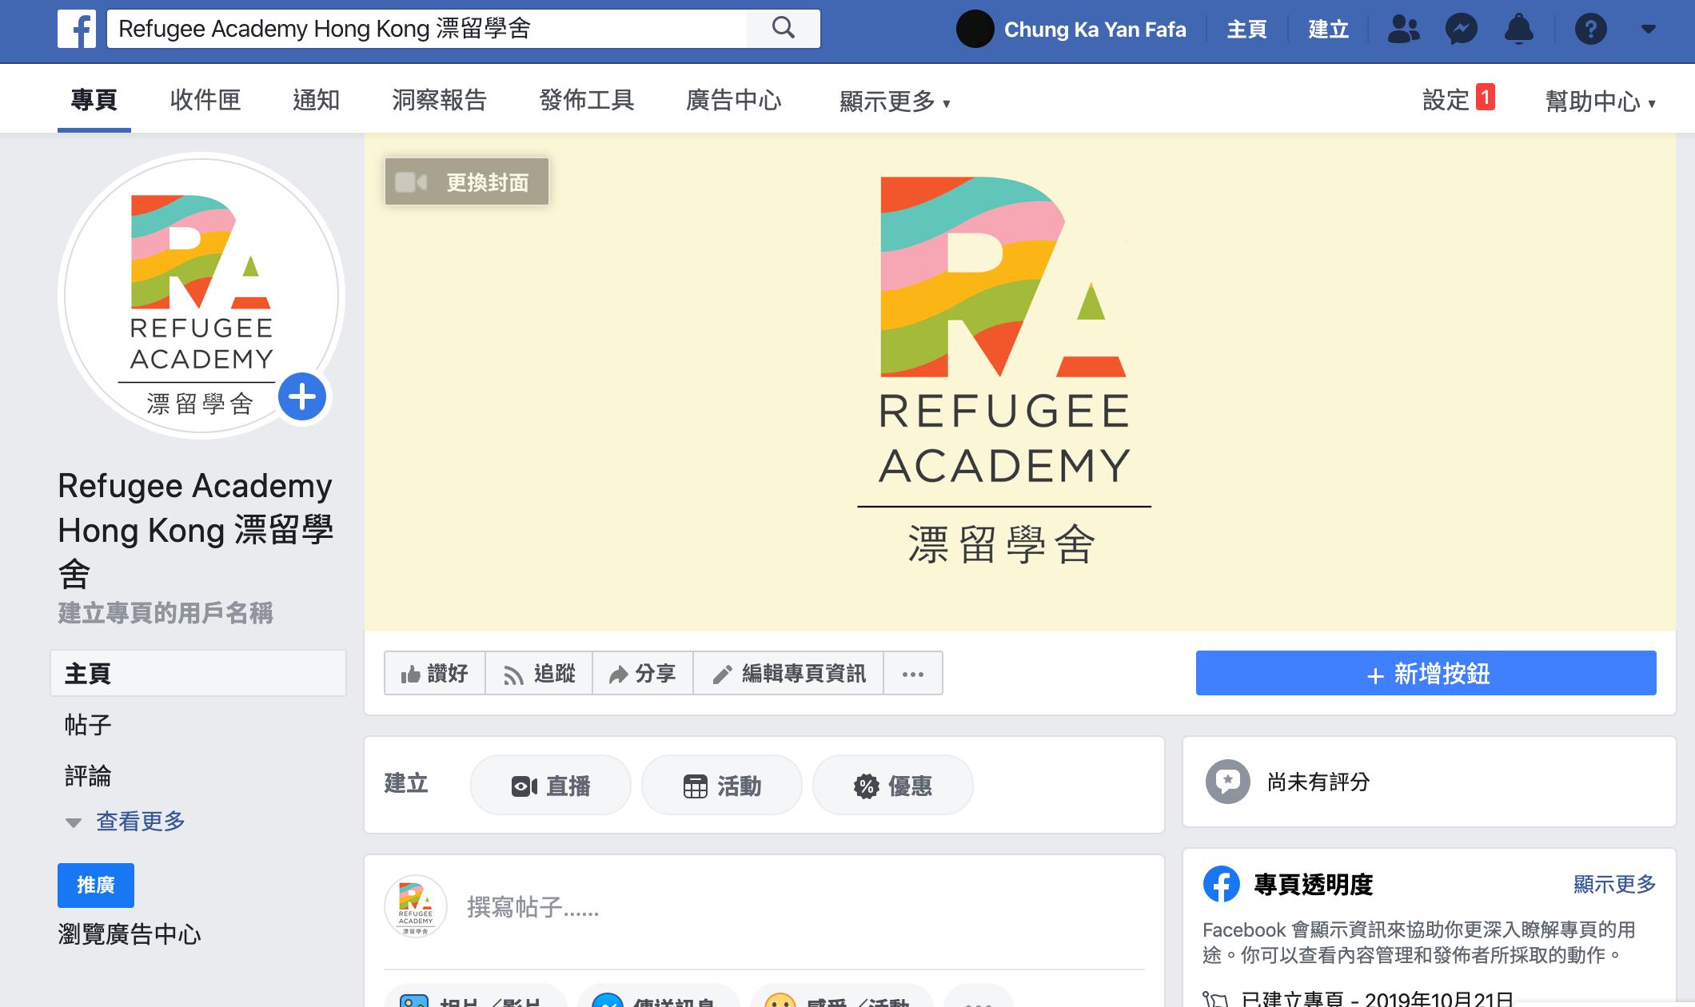Click the more options ellipsis button
The height and width of the screenshot is (1007, 1695).
(912, 674)
